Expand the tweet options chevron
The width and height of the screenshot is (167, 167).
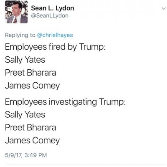point(164,8)
